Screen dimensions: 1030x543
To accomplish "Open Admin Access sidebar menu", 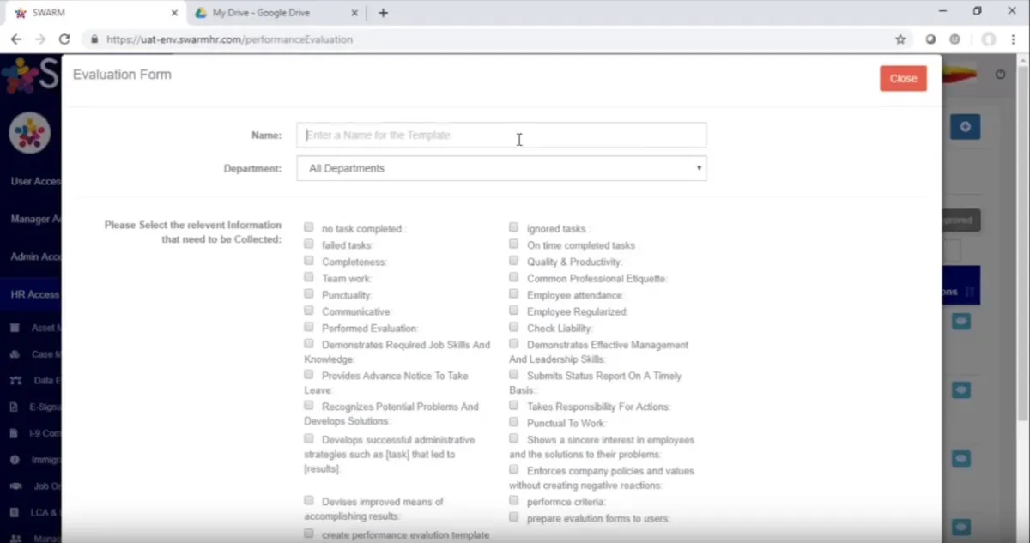I will point(31,256).
